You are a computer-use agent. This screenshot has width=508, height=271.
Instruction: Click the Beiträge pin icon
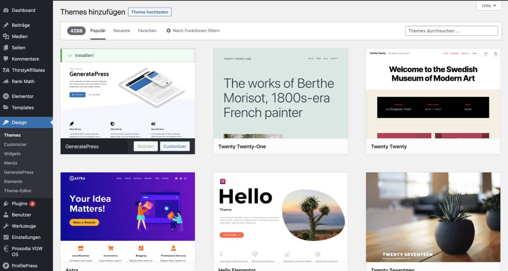[6, 25]
